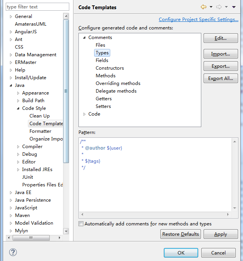243x261 pixels.
Task: Expand the Installed JREs node
Action: 18,170
